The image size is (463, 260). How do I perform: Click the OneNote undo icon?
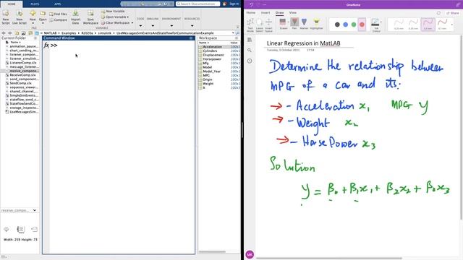(252, 5)
